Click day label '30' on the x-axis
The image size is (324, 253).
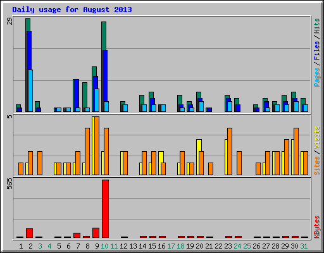294,246
